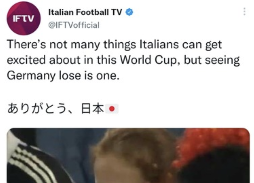This screenshot has height=183, width=254.
Task: Open the Italian Football TV display name
Action: tap(85, 12)
